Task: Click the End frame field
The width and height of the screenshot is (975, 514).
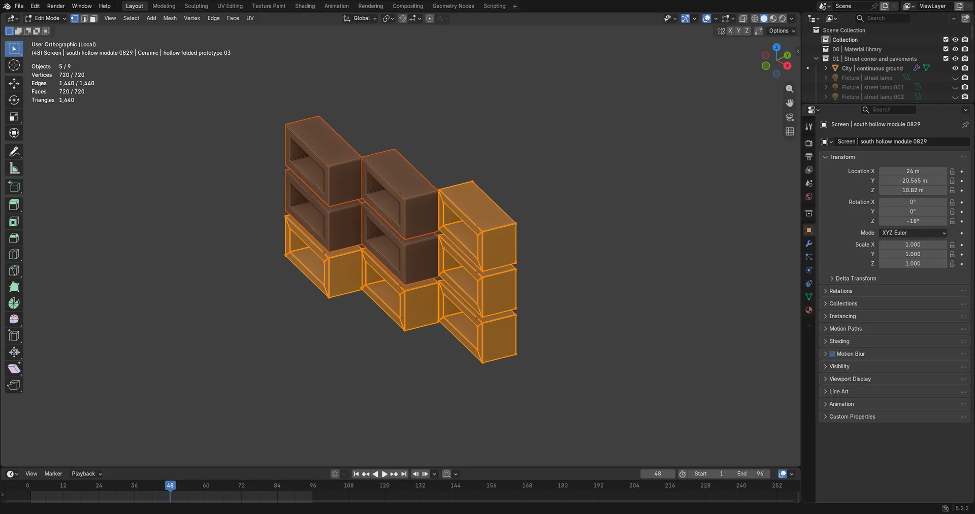Action: (750, 474)
